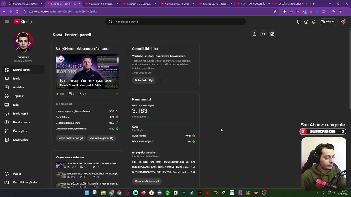Switch to Galatasaray 4-1 Trabzonspor tab
The height and width of the screenshot is (197, 351).
(x=101, y=4)
